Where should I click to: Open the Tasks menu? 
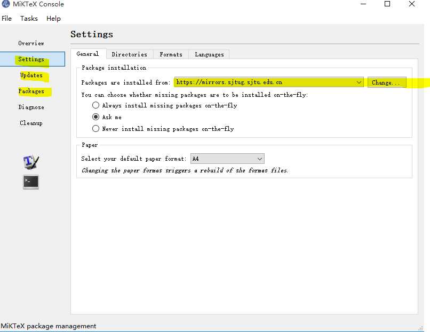29,18
